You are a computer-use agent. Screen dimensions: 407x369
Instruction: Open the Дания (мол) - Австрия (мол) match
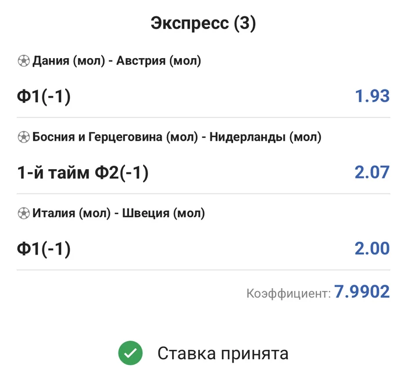[116, 61]
